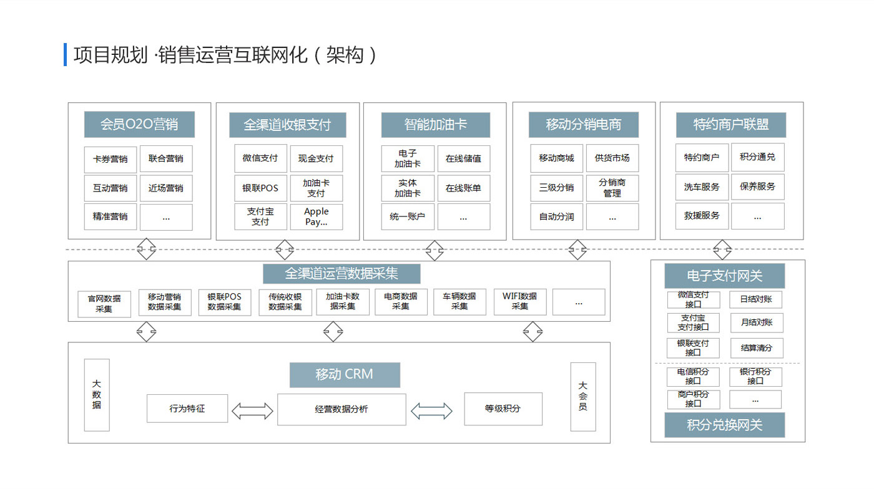Click the 移动商城 box

[556, 158]
